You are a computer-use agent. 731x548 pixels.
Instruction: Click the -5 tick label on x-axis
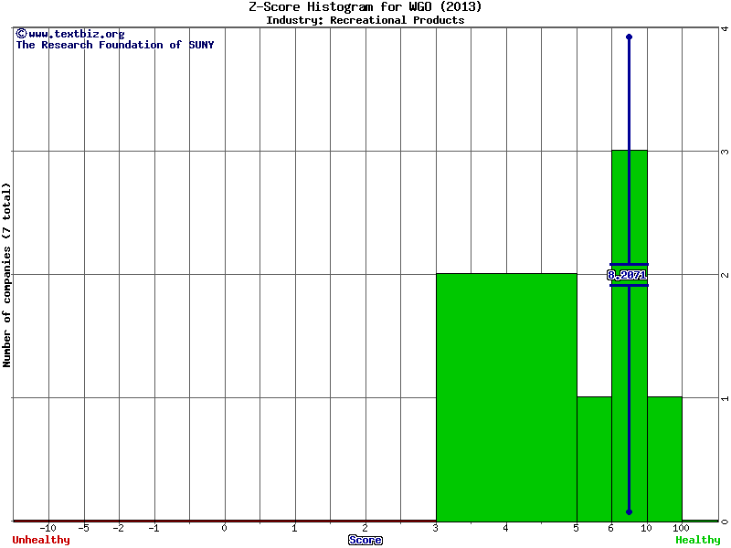click(x=83, y=528)
